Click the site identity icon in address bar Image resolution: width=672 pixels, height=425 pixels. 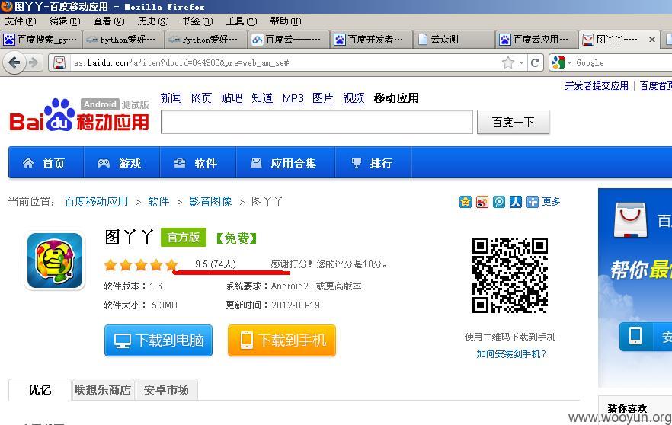pos(59,63)
